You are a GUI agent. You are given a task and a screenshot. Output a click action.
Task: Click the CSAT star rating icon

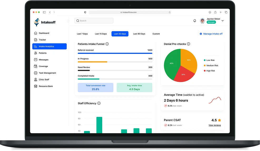[x=219, y=120]
